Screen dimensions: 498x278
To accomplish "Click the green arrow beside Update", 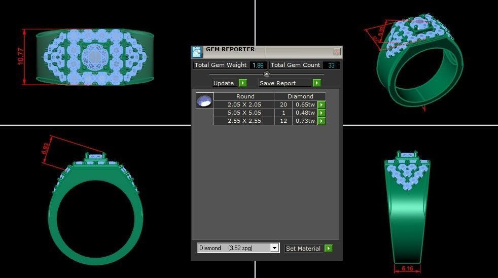I will pyautogui.click(x=242, y=83).
